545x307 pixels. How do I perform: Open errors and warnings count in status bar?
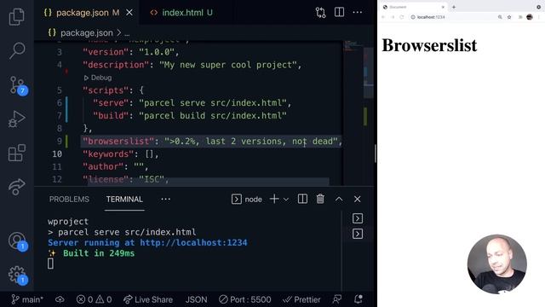(x=94, y=299)
